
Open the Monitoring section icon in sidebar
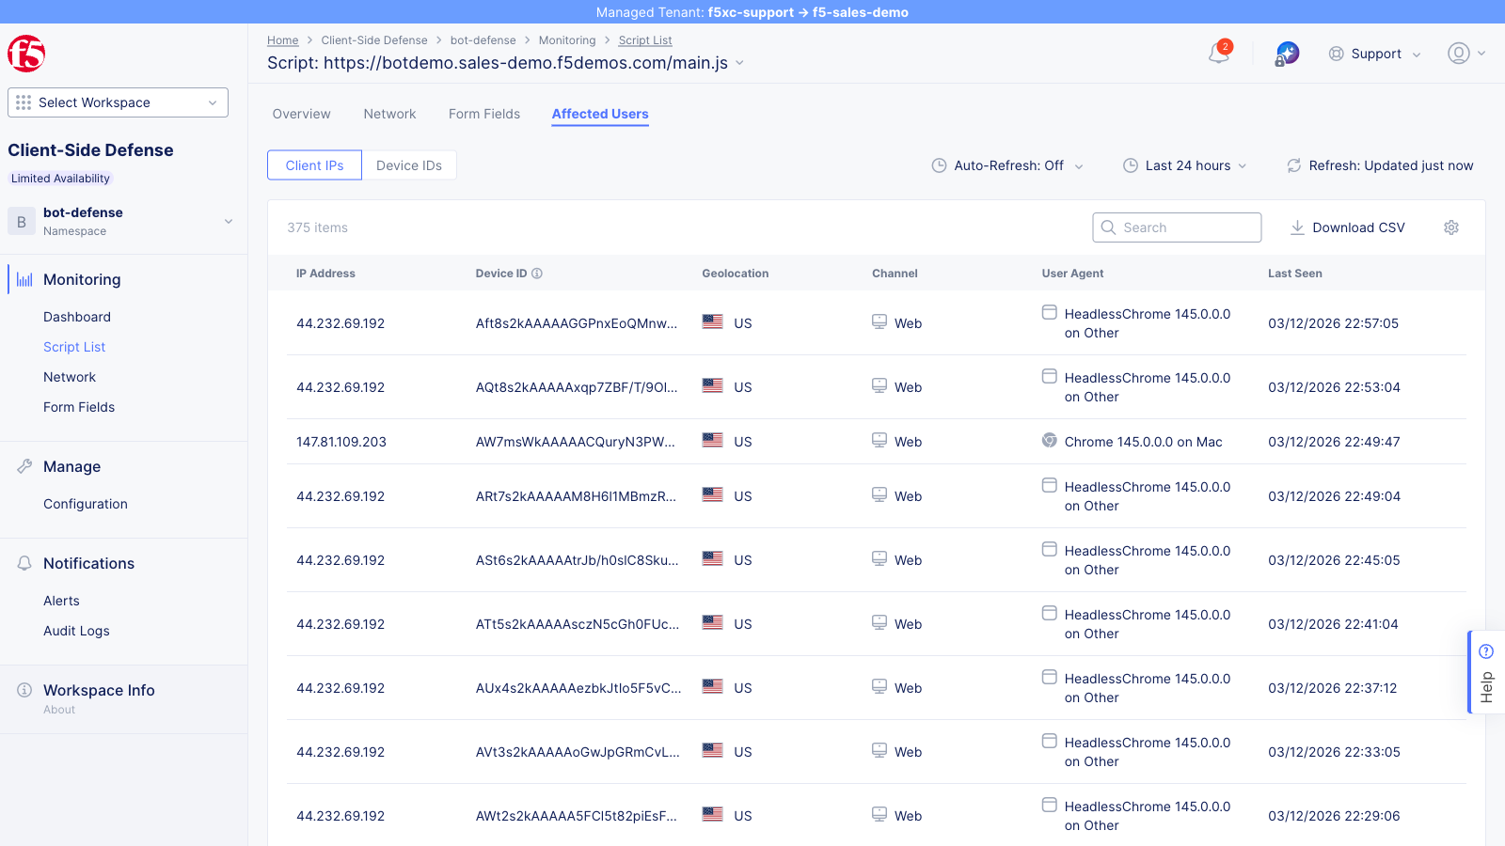point(23,279)
